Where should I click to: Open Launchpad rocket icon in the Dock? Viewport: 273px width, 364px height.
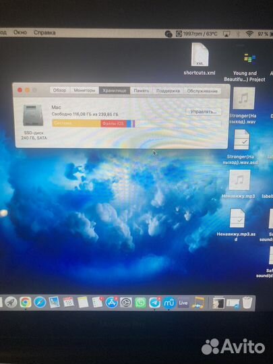coord(11,303)
